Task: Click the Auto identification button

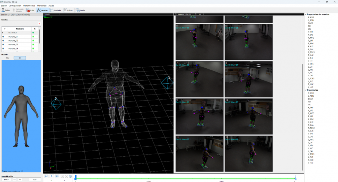Action: tap(35, 179)
